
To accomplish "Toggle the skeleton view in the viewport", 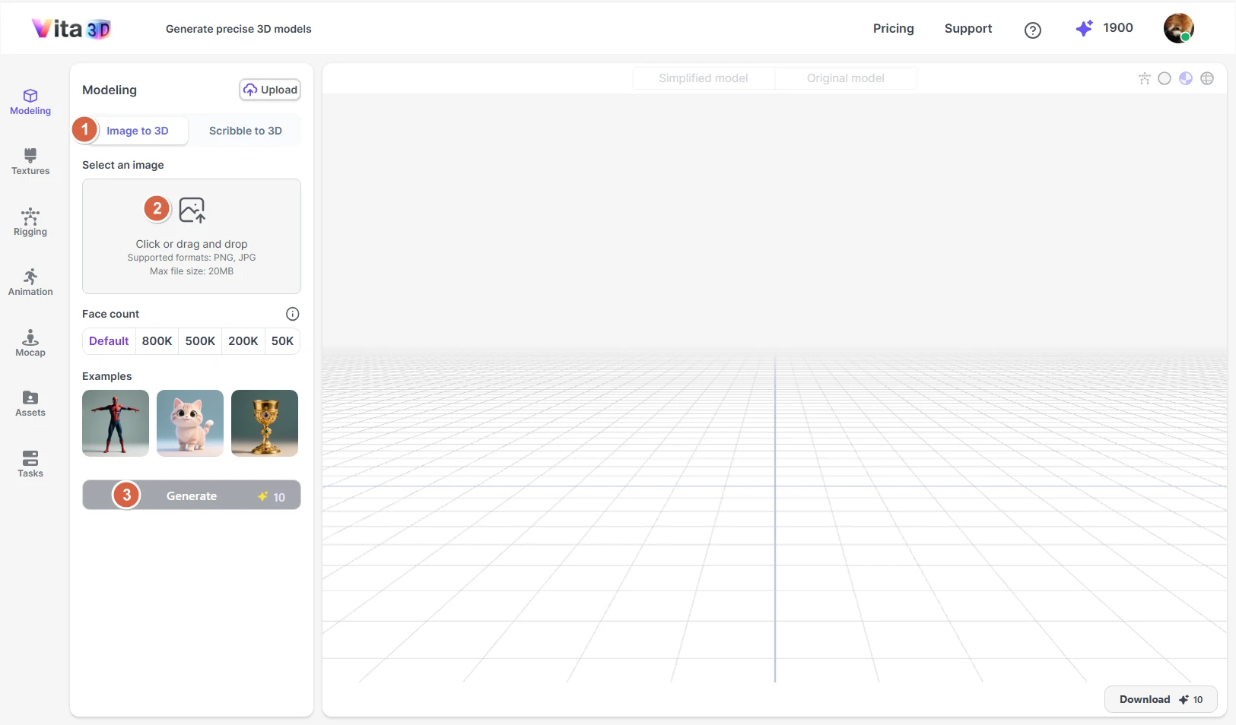I will (1145, 78).
